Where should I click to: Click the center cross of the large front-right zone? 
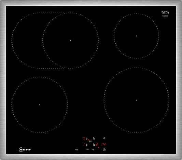tap(136, 100)
